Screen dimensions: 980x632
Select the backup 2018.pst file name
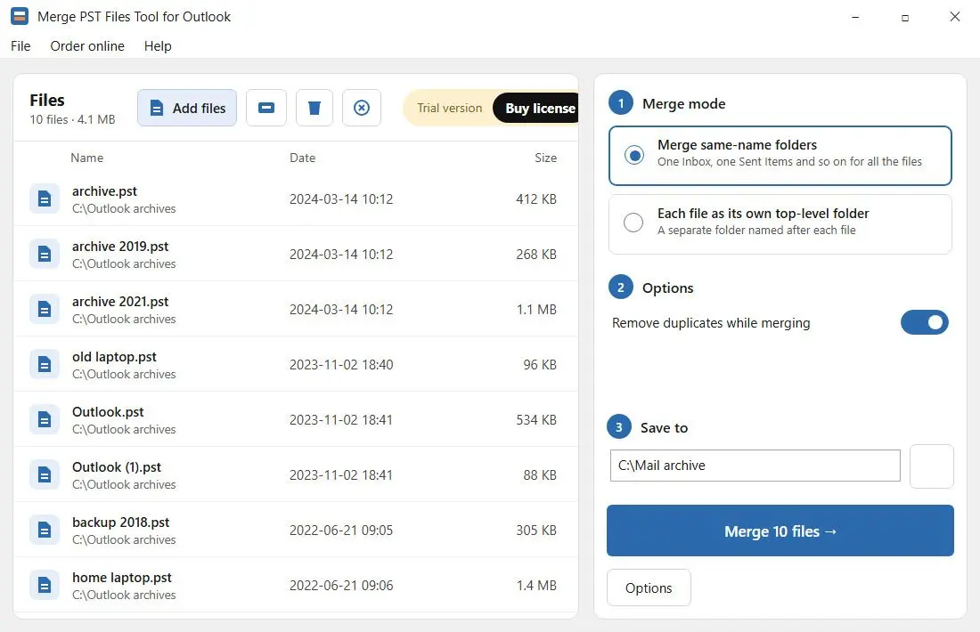tap(120, 523)
